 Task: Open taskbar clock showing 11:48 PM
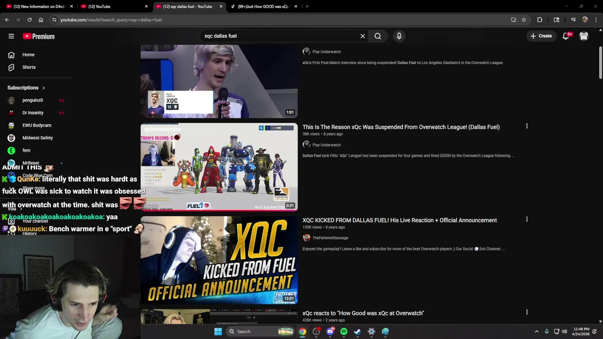tap(581, 331)
